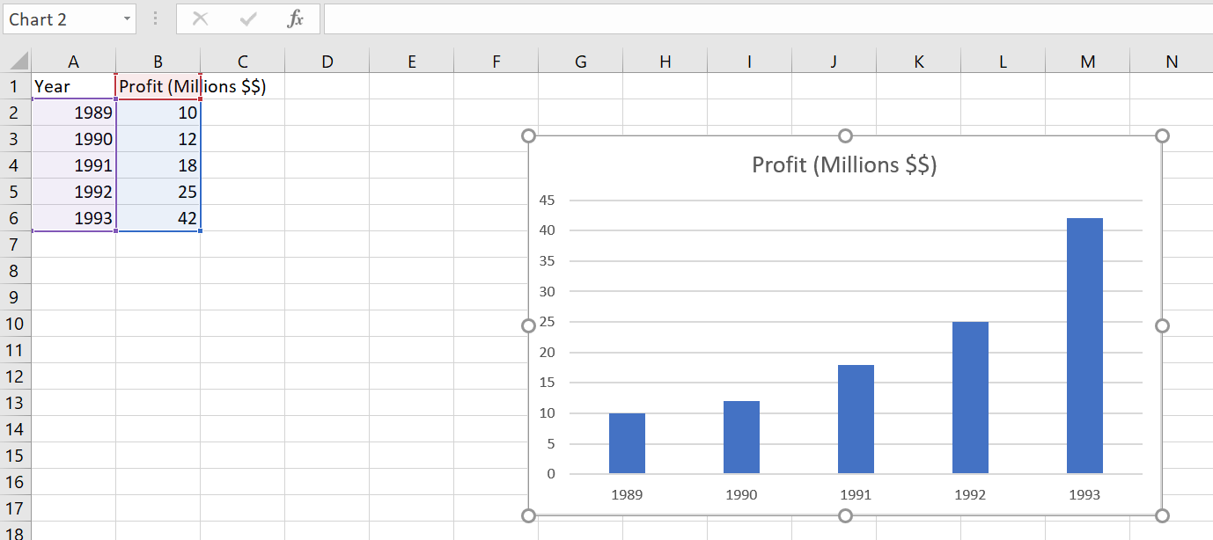The height and width of the screenshot is (540, 1213).
Task: Click the Insert Function fx icon
Action: [x=296, y=18]
